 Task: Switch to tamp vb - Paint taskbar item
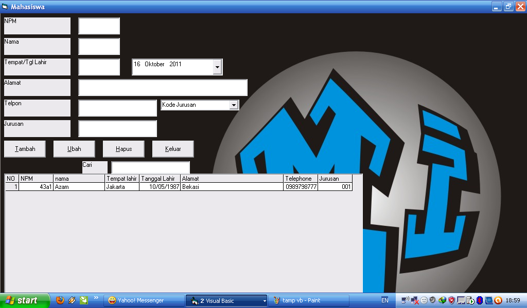pos(309,301)
